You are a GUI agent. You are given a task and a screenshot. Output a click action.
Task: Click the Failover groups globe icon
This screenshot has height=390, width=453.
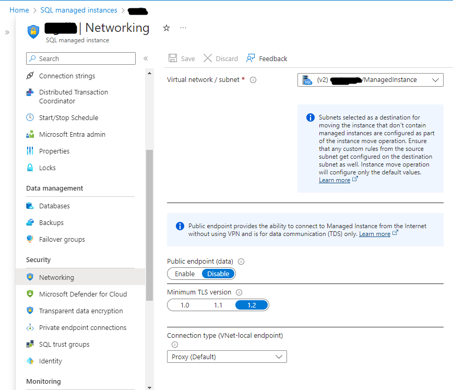click(30, 239)
